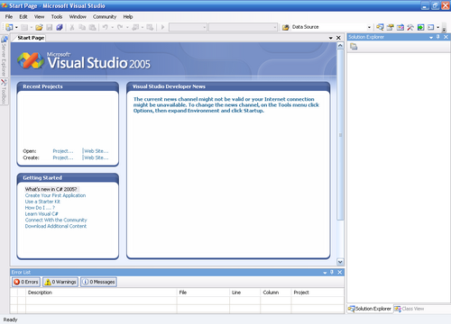Click the Properties icon in Solution Explorer
The image size is (451, 324).
click(x=354, y=47)
